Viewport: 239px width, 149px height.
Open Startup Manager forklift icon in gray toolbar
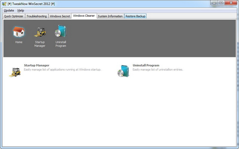(40, 32)
